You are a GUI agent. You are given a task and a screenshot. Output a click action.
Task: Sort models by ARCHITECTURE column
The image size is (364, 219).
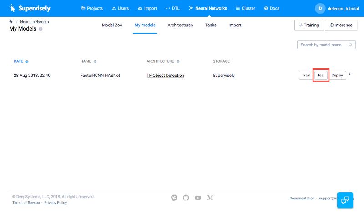pos(163,61)
